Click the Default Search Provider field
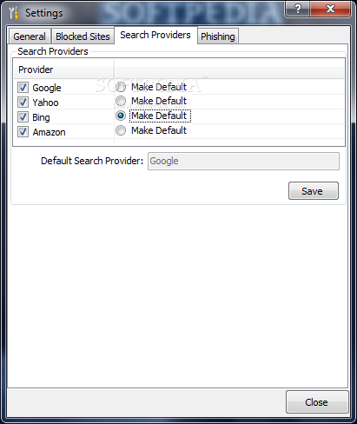Screen dimensions: 357x424 [243, 161]
